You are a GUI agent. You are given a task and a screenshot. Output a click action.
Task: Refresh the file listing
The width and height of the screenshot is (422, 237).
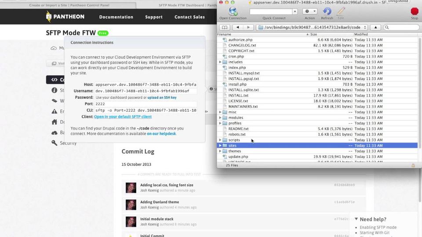(327, 11)
